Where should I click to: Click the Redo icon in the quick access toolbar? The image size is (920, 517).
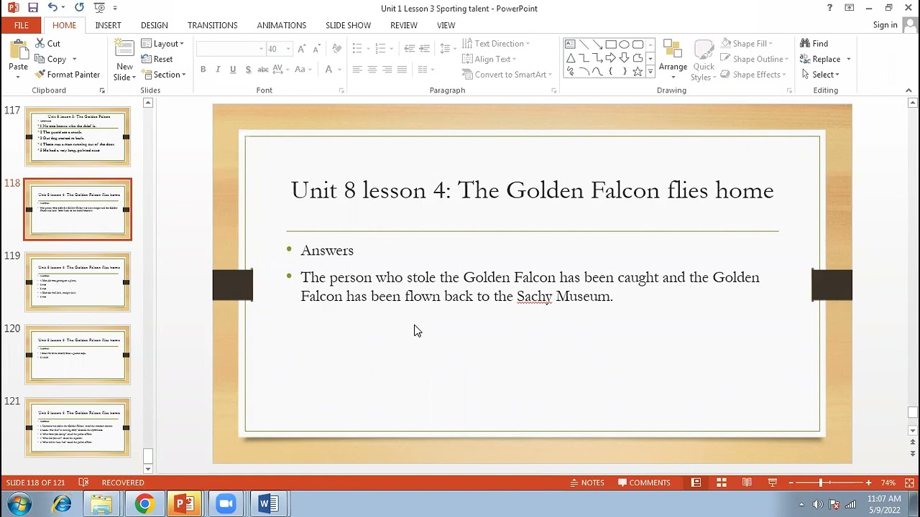click(x=79, y=8)
